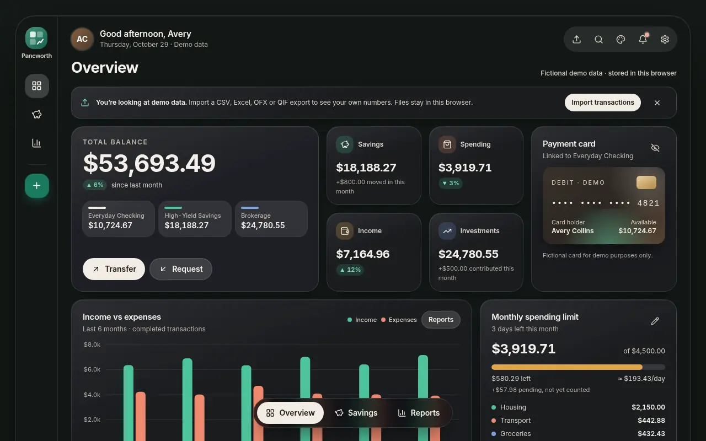
Task: Click the ≈ $193.43/day text
Action: pos(641,379)
